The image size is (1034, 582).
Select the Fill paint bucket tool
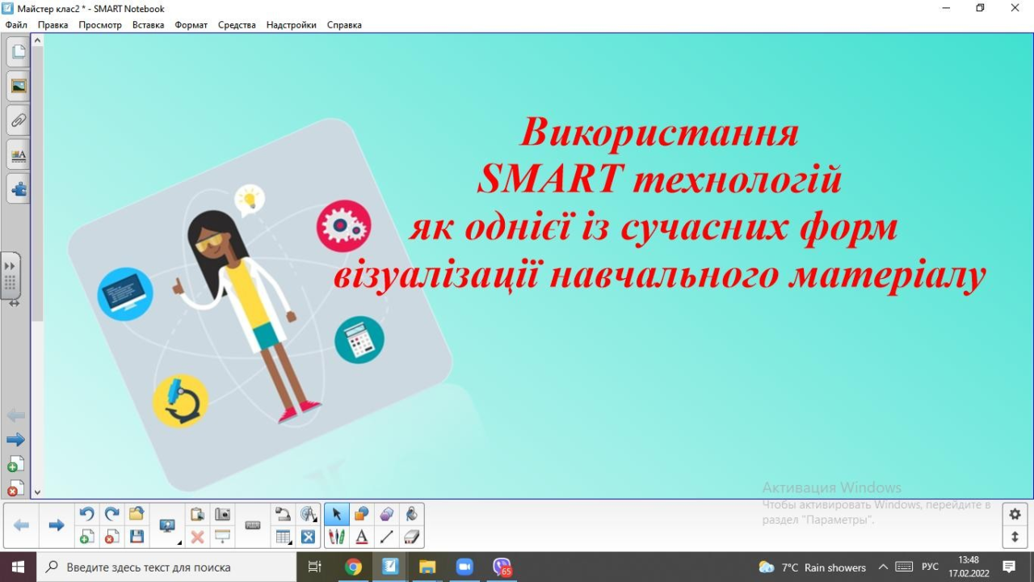point(411,514)
